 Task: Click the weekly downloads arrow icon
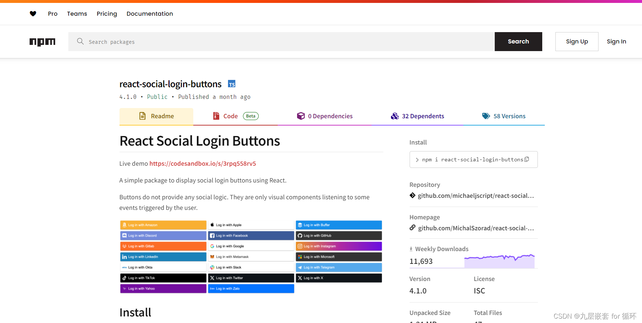coord(411,249)
